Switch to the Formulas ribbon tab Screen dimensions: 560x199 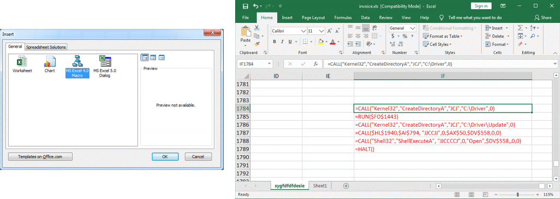coord(343,17)
